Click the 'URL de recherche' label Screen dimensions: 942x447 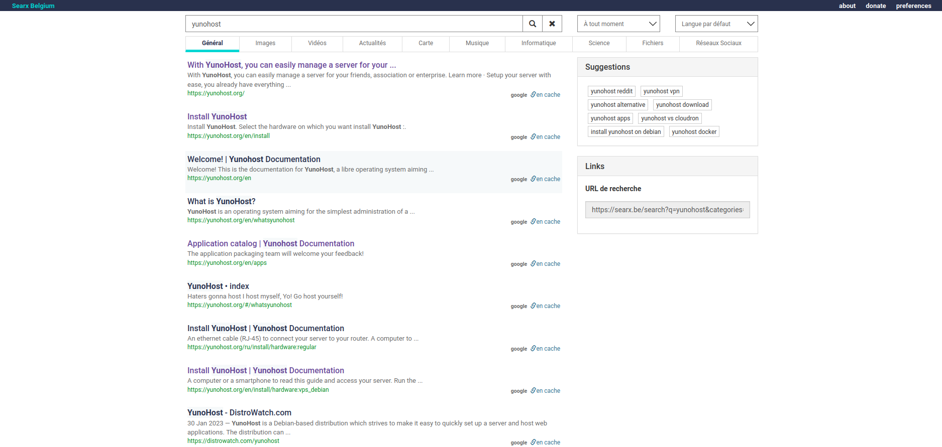tap(613, 189)
